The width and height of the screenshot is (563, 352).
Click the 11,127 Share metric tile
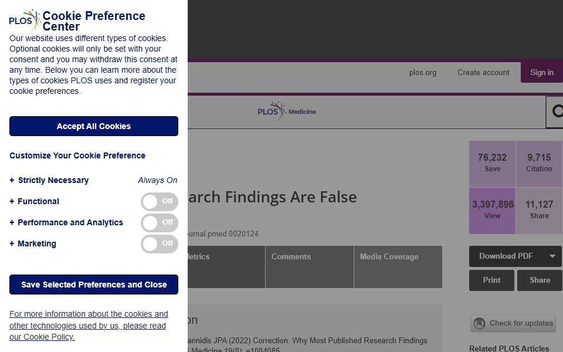click(x=539, y=211)
